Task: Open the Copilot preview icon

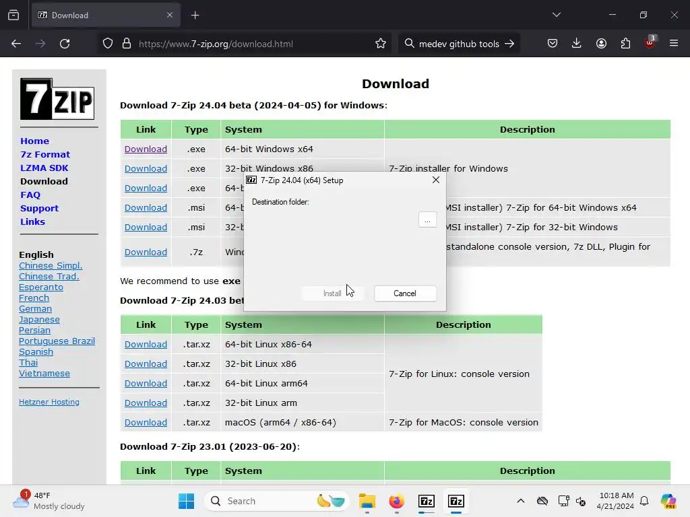Action: 668,501
